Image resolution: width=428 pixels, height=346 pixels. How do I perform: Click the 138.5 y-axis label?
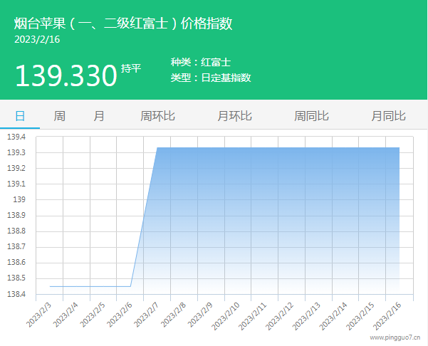(x=16, y=278)
